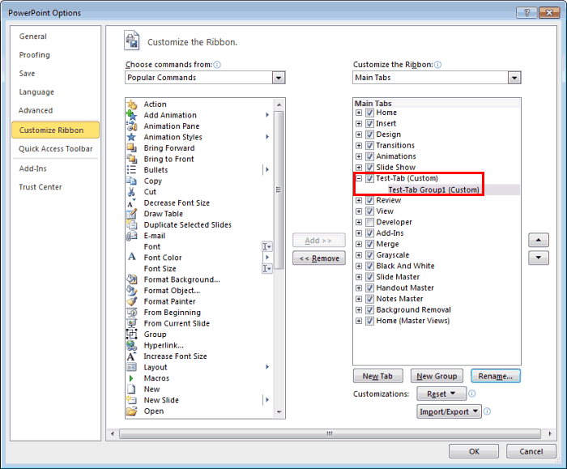Screen dimensions: 567x469
Task: Pick the Layout command icon
Action: [x=132, y=368]
